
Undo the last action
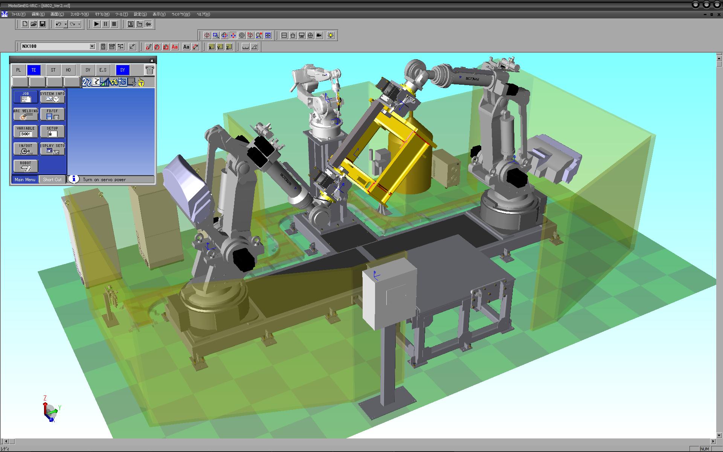pyautogui.click(x=58, y=24)
